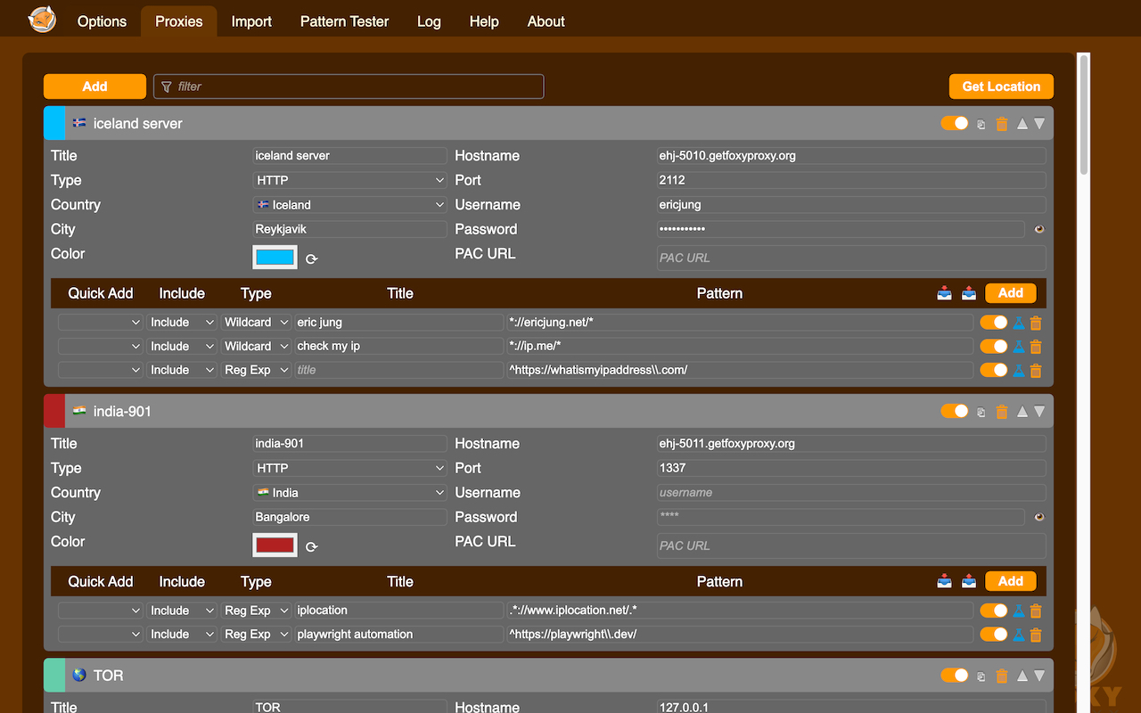This screenshot has width=1141, height=713.
Task: Duplicate the iceland server proxy
Action: tap(981, 124)
